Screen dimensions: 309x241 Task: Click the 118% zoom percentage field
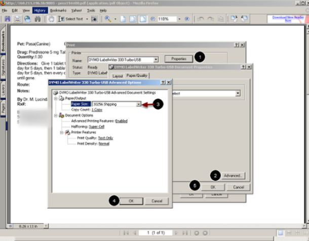167,19
